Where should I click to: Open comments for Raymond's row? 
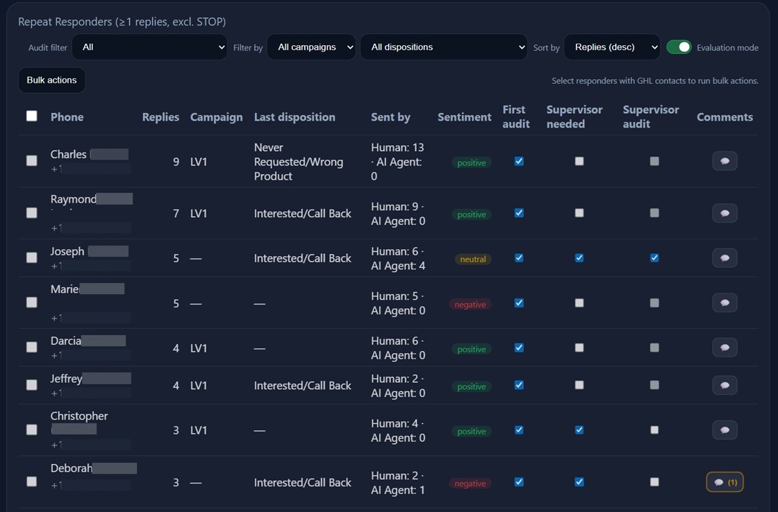tap(725, 213)
